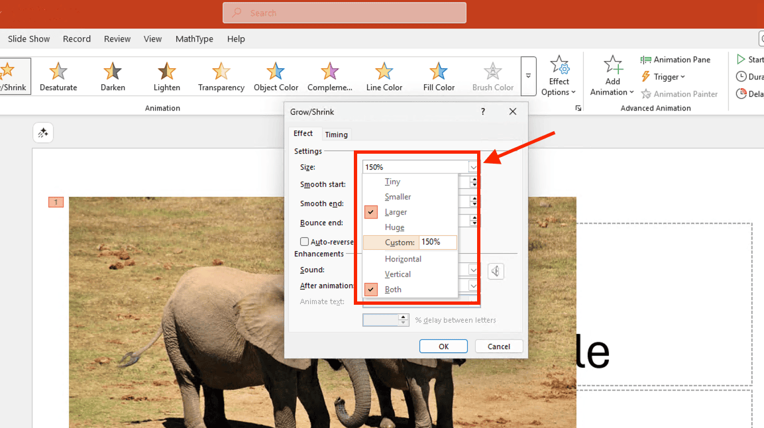
Task: Open the Effect Options dropdown
Action: [559, 78]
